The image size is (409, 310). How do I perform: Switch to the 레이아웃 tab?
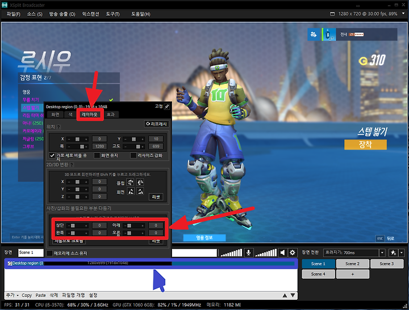(x=90, y=114)
